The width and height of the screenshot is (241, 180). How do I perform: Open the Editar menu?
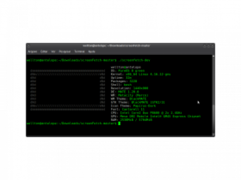44,52
